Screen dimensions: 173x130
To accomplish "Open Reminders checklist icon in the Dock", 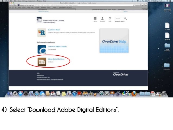I will [58, 93].
